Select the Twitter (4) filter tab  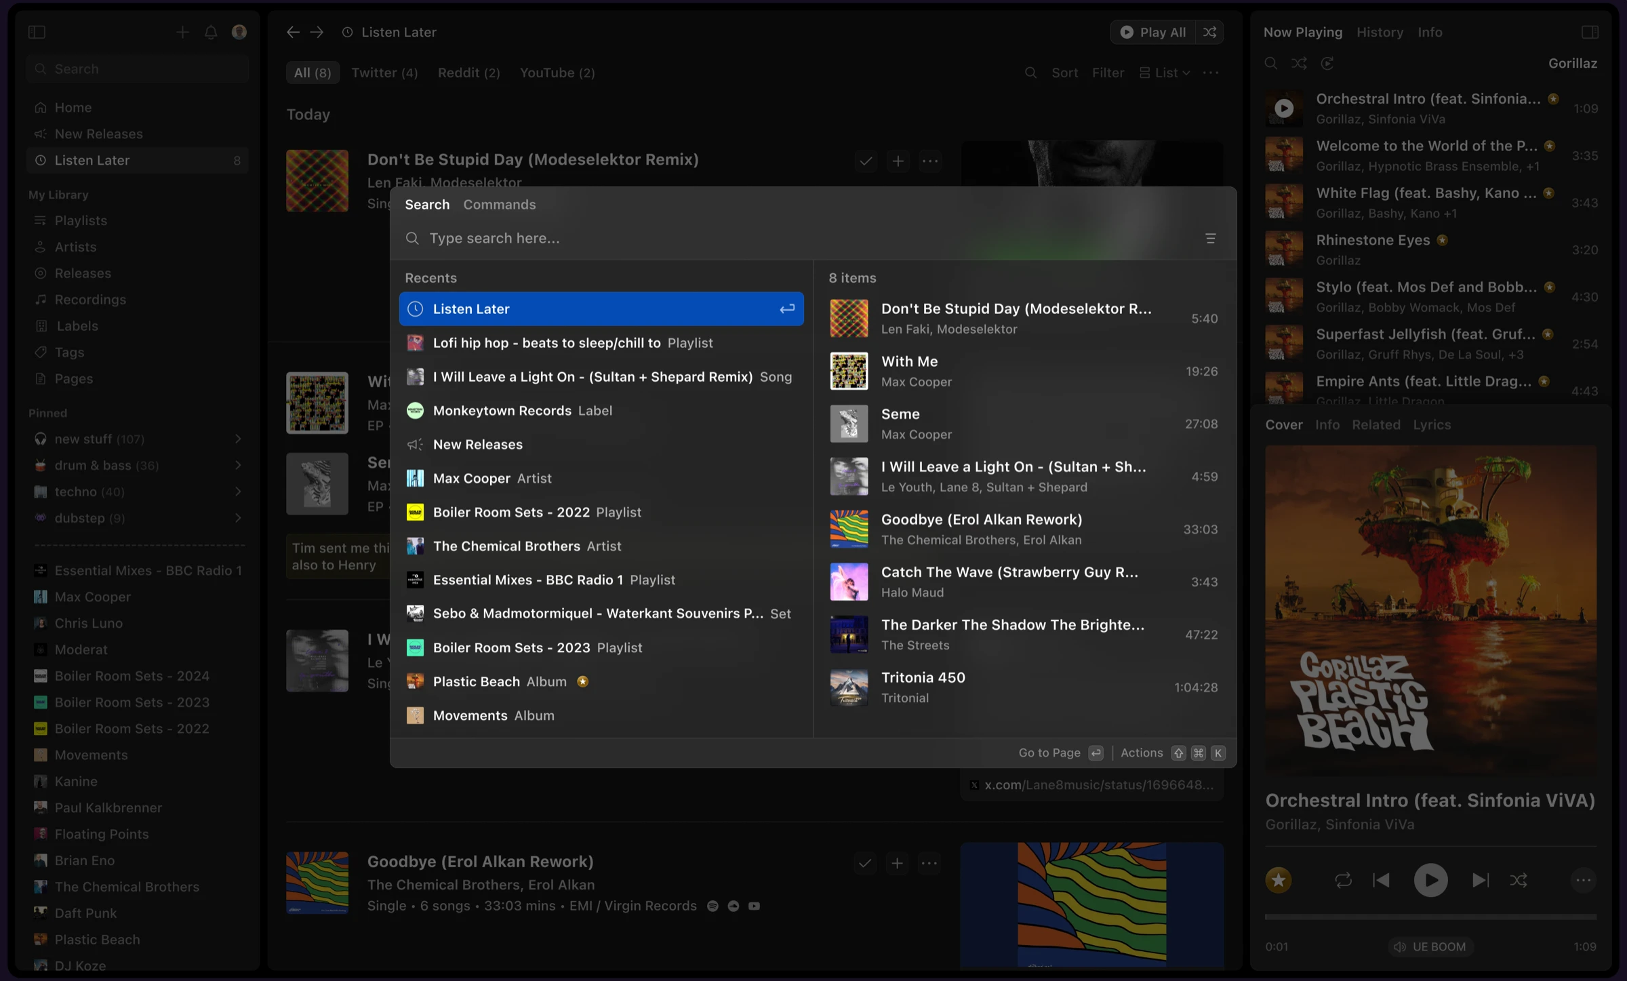(x=384, y=73)
